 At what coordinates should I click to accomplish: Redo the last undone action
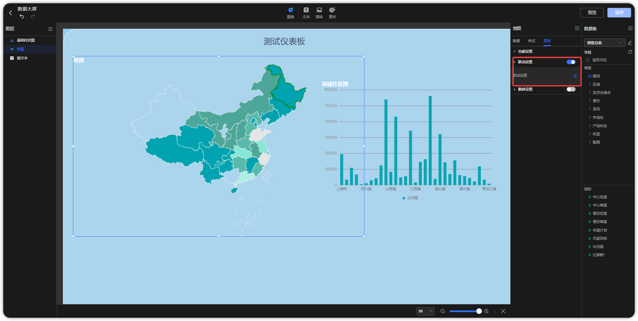(33, 16)
